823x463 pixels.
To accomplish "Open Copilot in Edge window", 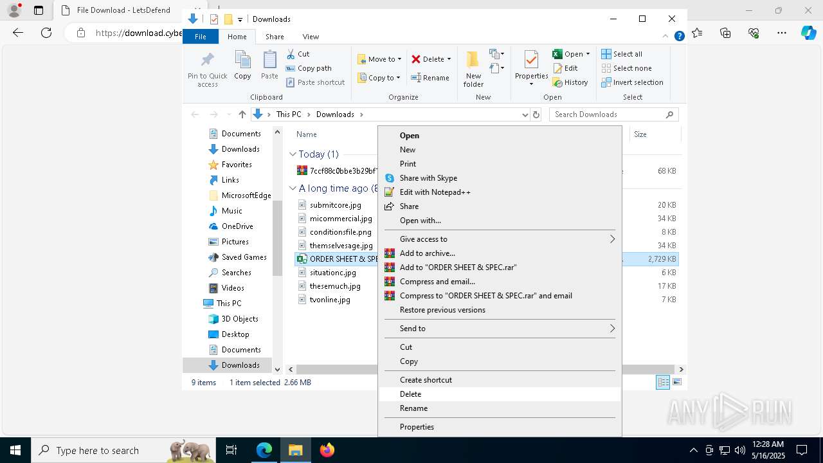I will pyautogui.click(x=808, y=33).
